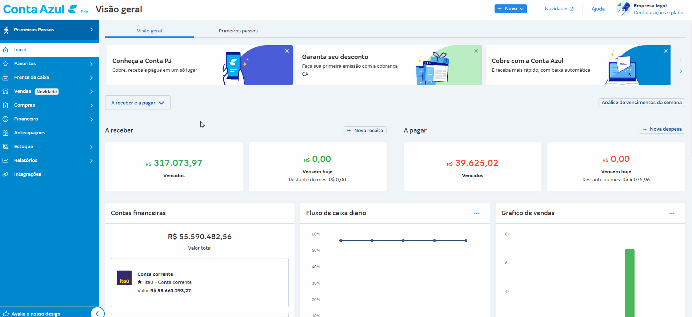Click Avalie o nosso design link
This screenshot has height=317, width=692.
[36, 314]
